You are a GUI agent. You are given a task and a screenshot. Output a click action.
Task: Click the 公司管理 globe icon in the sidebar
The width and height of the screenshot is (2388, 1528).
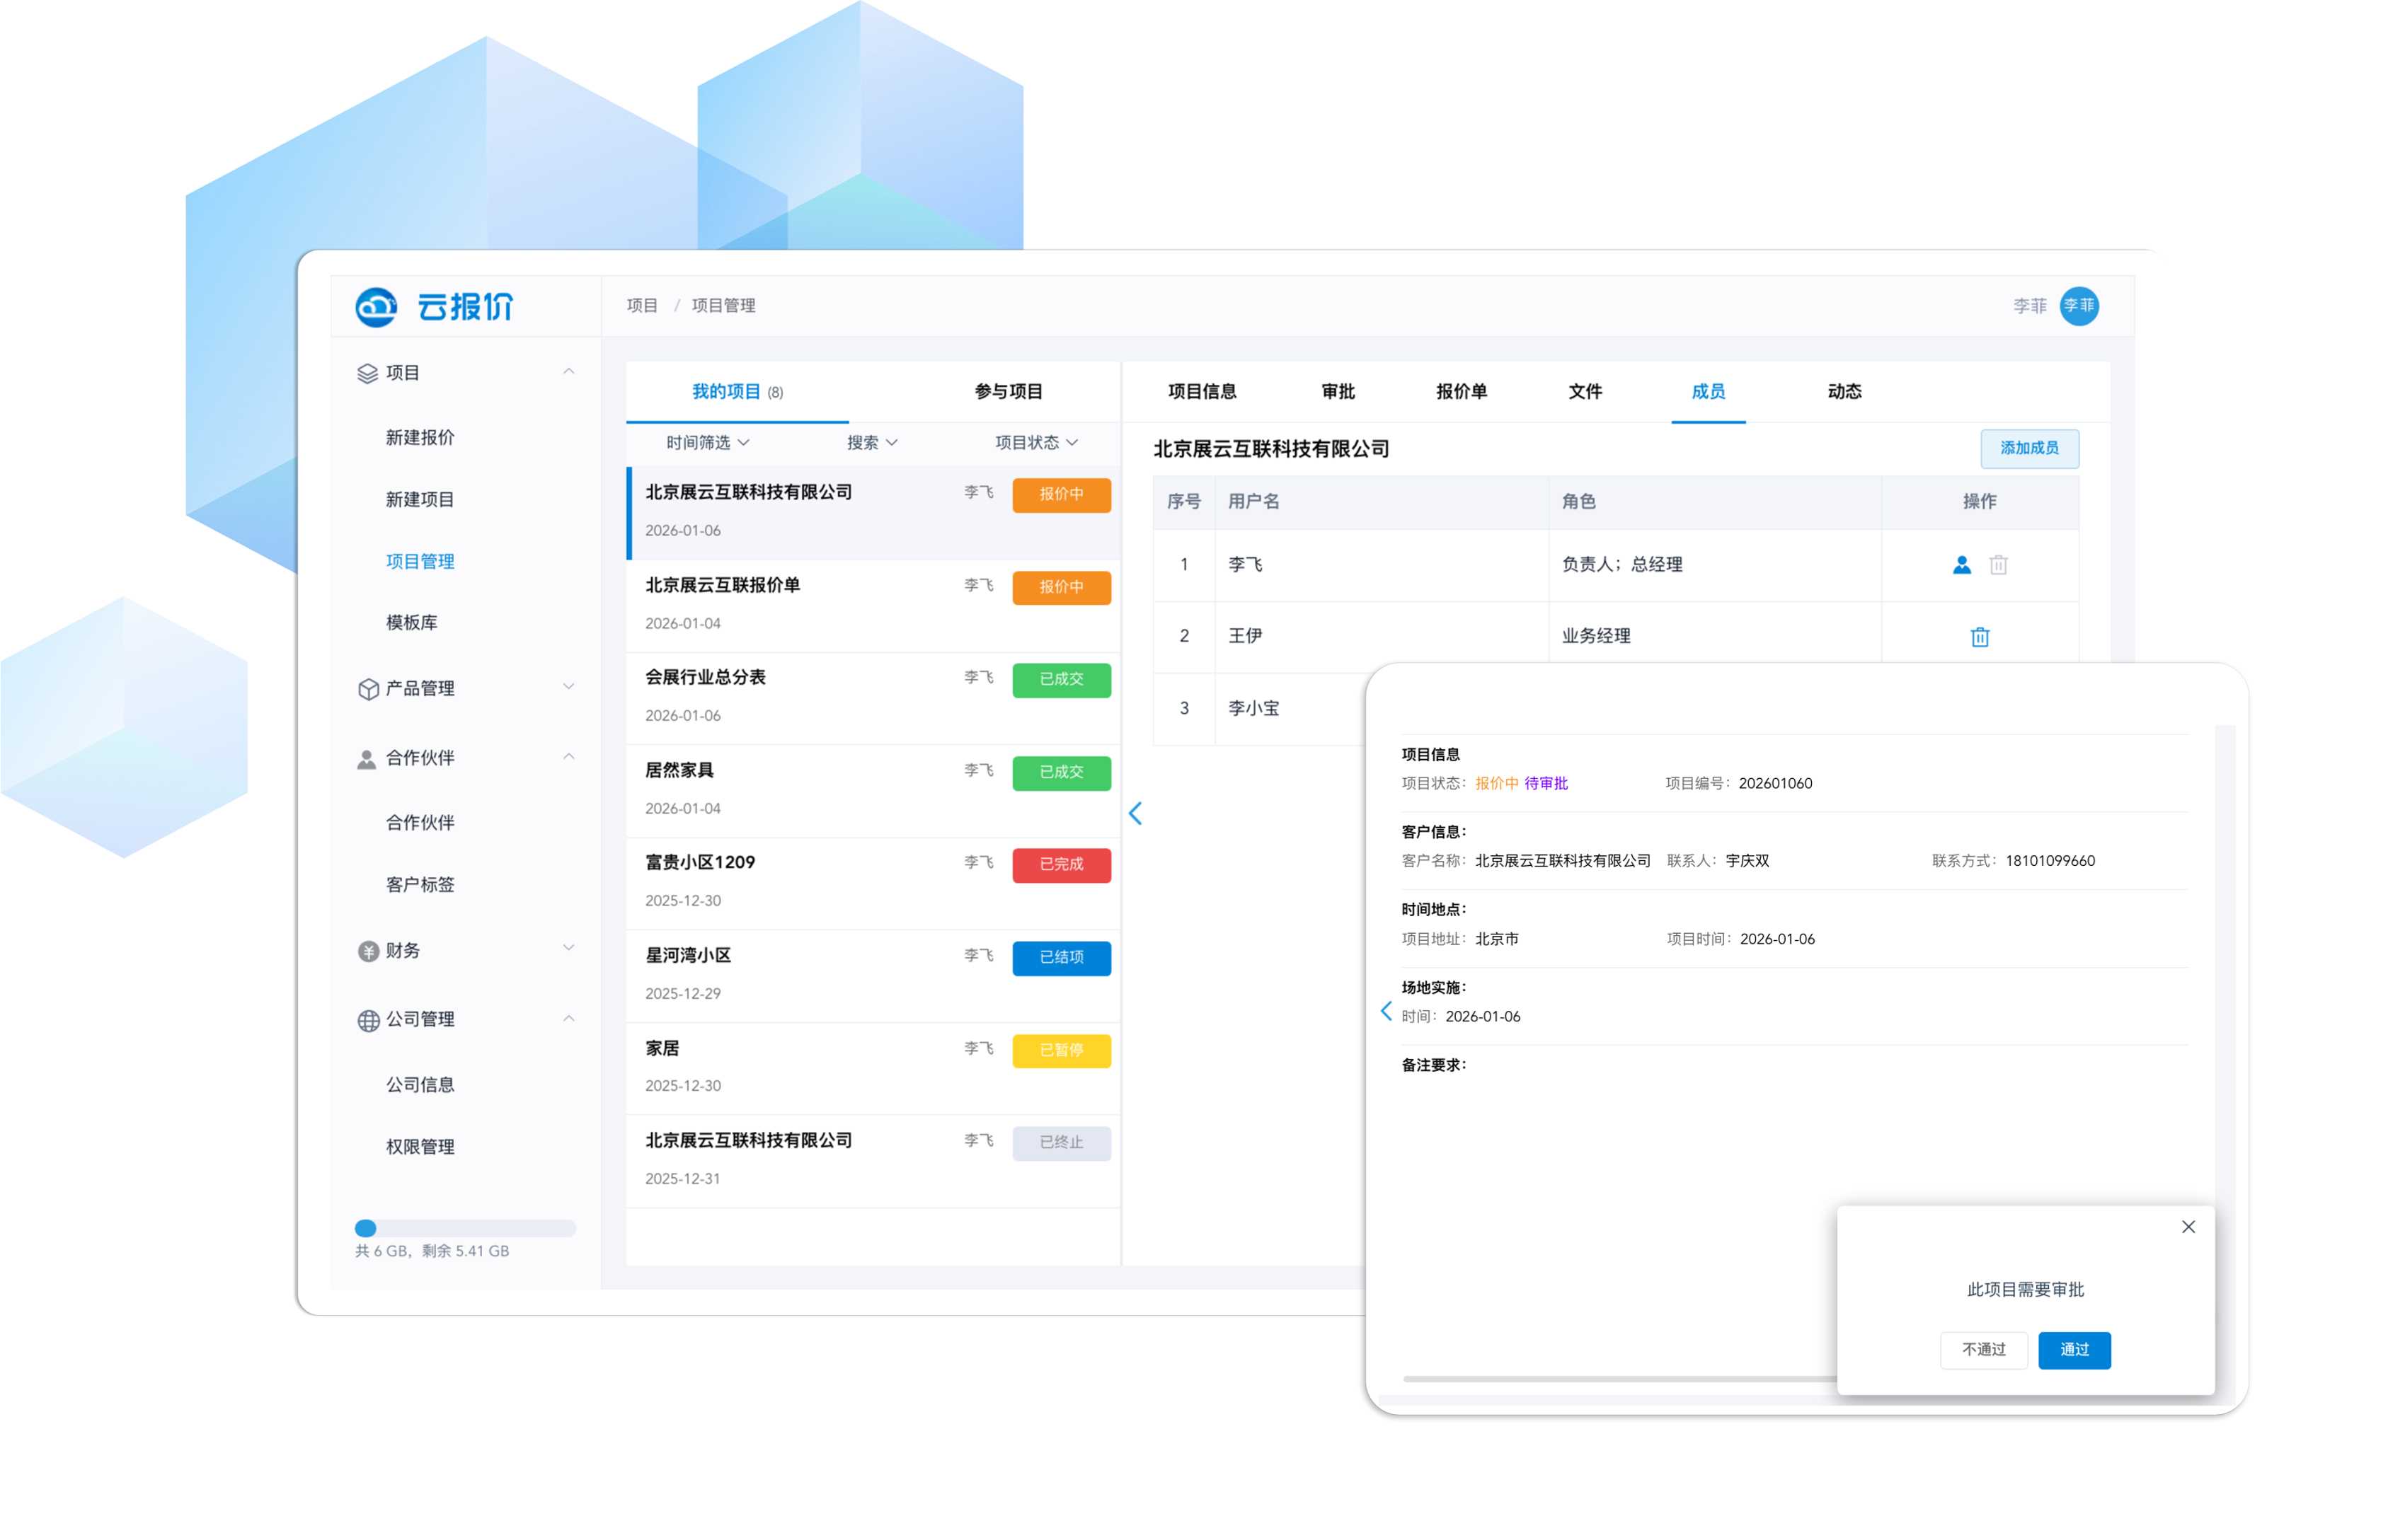click(368, 1020)
